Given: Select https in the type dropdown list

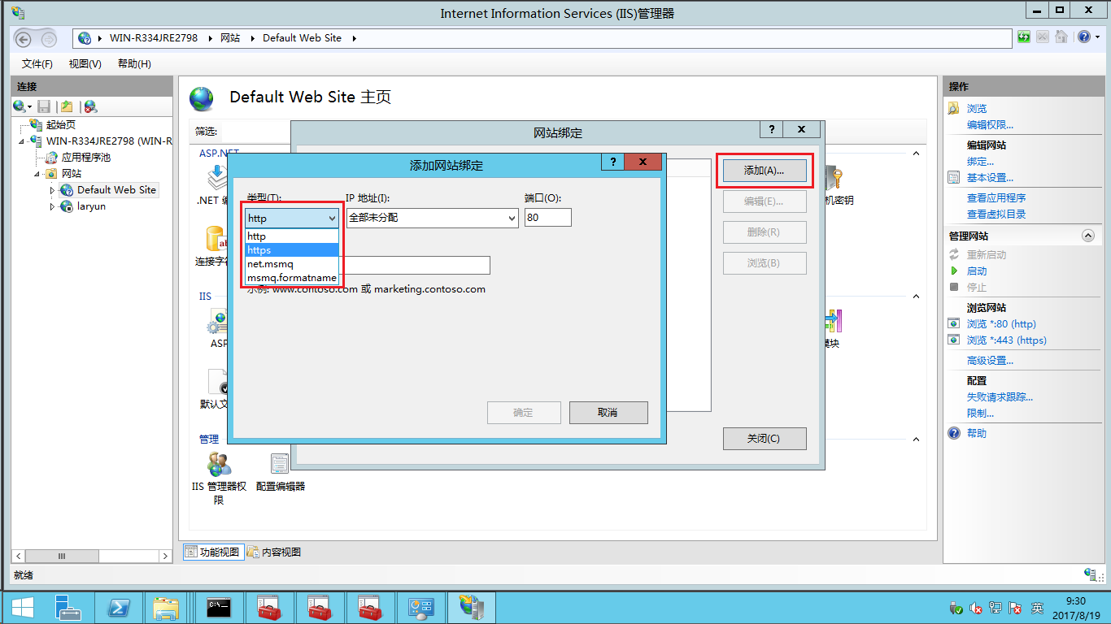Looking at the screenshot, I should [x=291, y=250].
